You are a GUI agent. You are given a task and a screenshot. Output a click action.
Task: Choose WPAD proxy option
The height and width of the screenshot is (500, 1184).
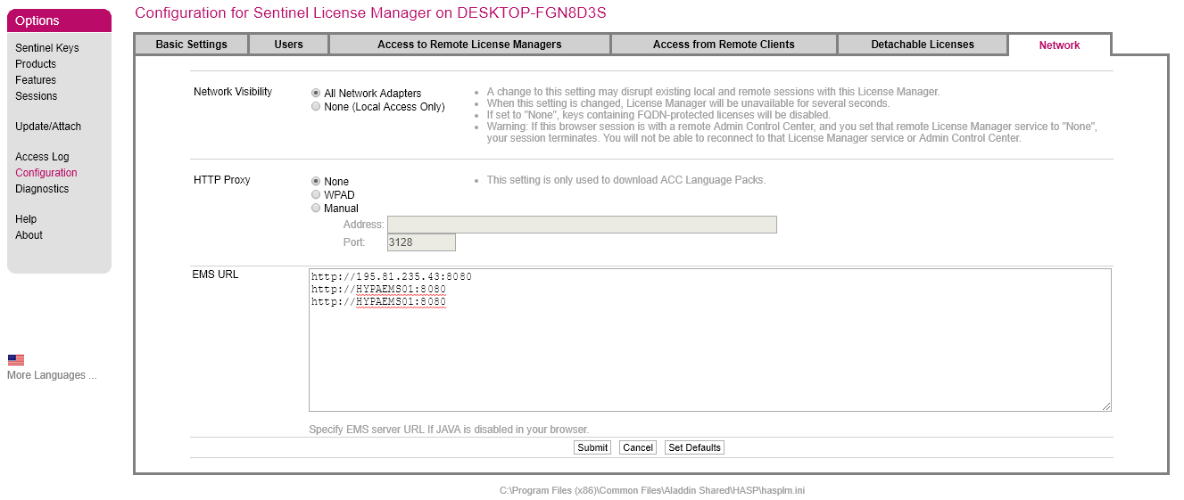tap(316, 194)
